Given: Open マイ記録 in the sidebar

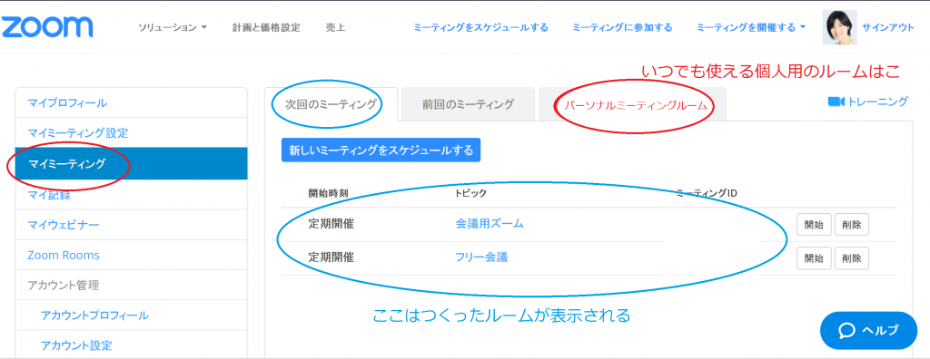Looking at the screenshot, I should (131, 194).
